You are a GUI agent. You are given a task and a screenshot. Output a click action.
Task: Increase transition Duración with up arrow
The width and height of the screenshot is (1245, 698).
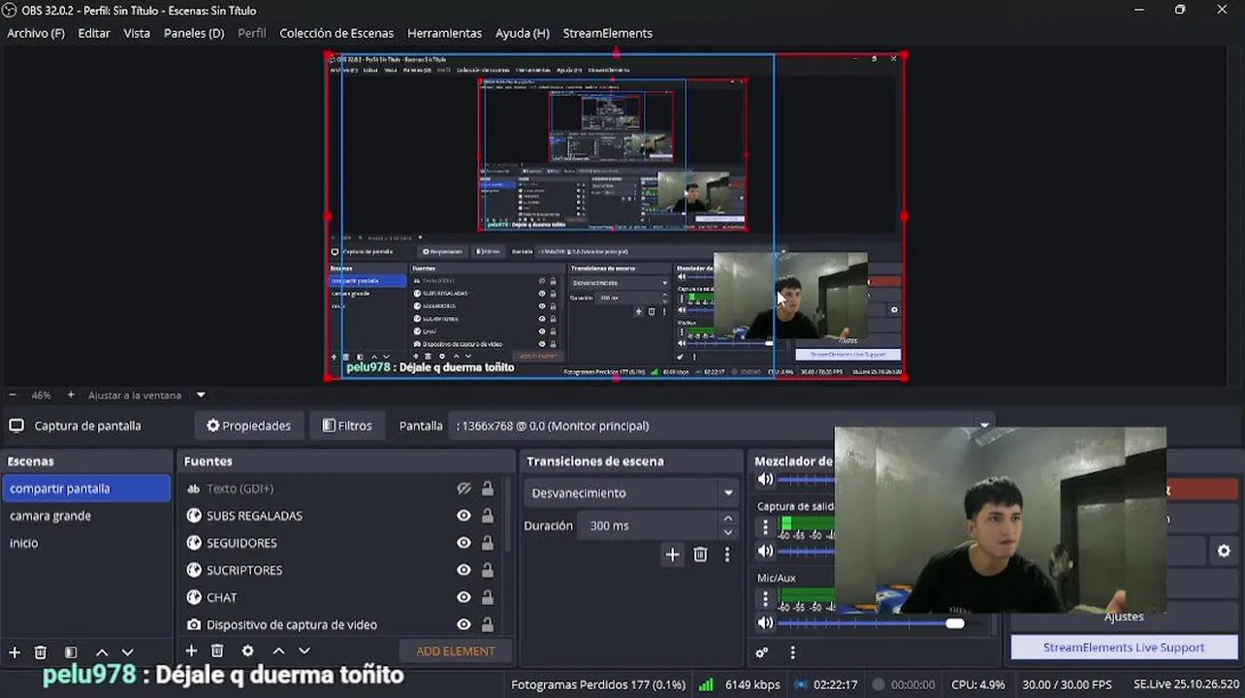pyautogui.click(x=727, y=520)
